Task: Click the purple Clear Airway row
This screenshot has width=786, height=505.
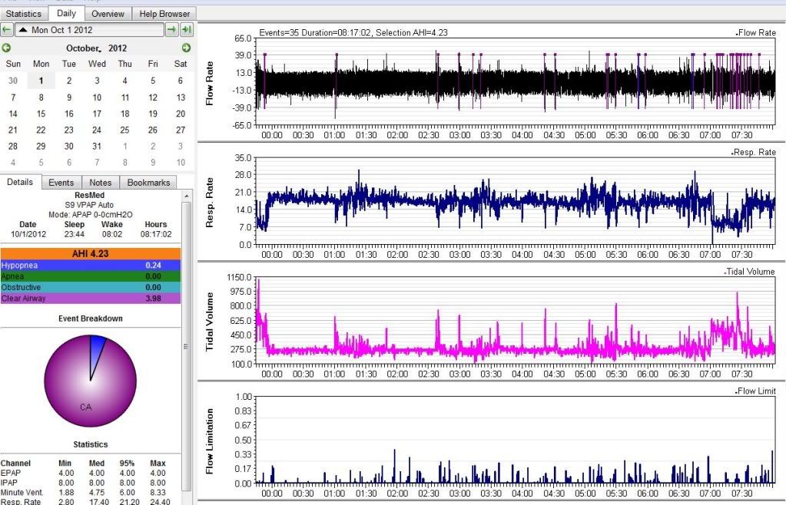Action: (90, 299)
